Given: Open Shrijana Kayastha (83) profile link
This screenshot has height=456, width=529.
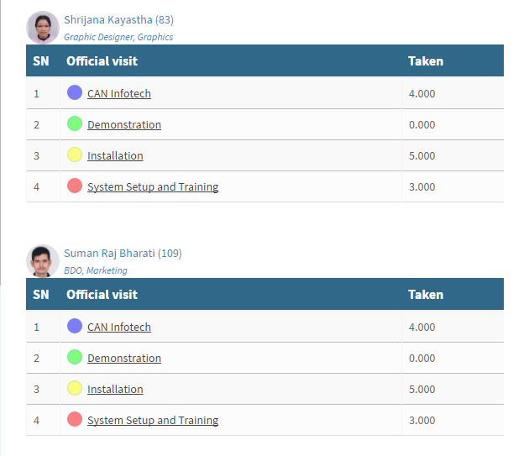Looking at the screenshot, I should click(118, 20).
